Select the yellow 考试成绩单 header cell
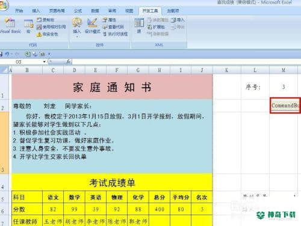Image resolution: width=301 pixels, height=226 pixels. tap(112, 182)
